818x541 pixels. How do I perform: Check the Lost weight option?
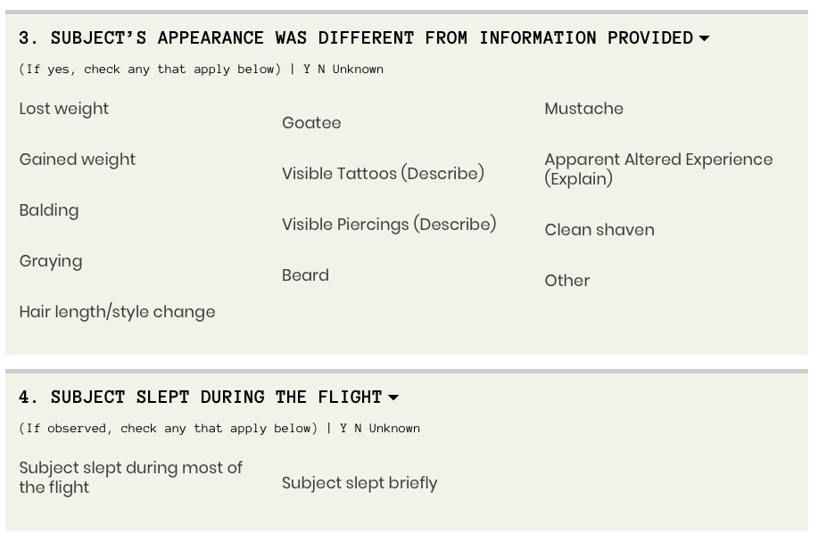pyautogui.click(x=64, y=109)
